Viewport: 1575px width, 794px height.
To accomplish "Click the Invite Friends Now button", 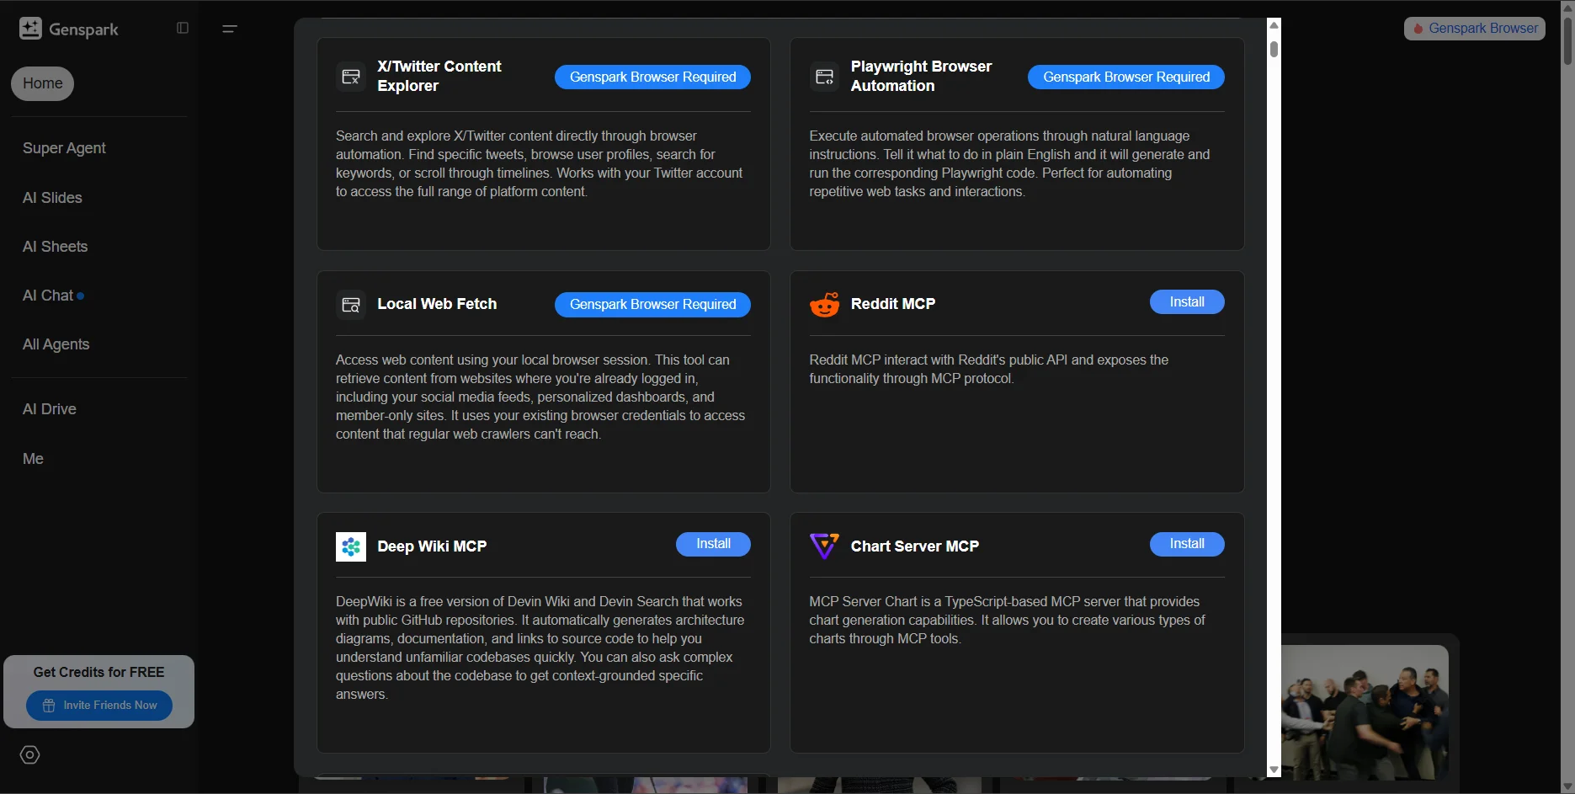I will click(x=99, y=706).
